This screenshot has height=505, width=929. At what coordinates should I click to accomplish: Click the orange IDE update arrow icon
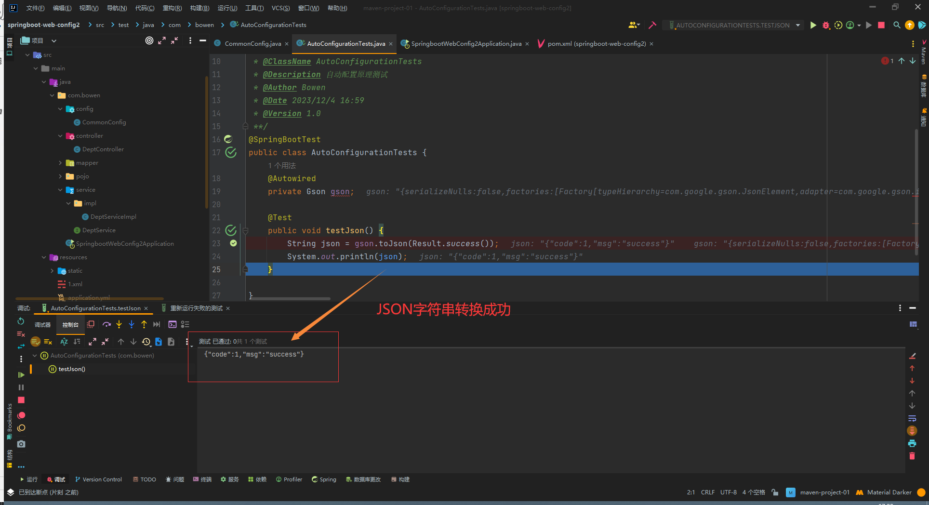point(910,25)
